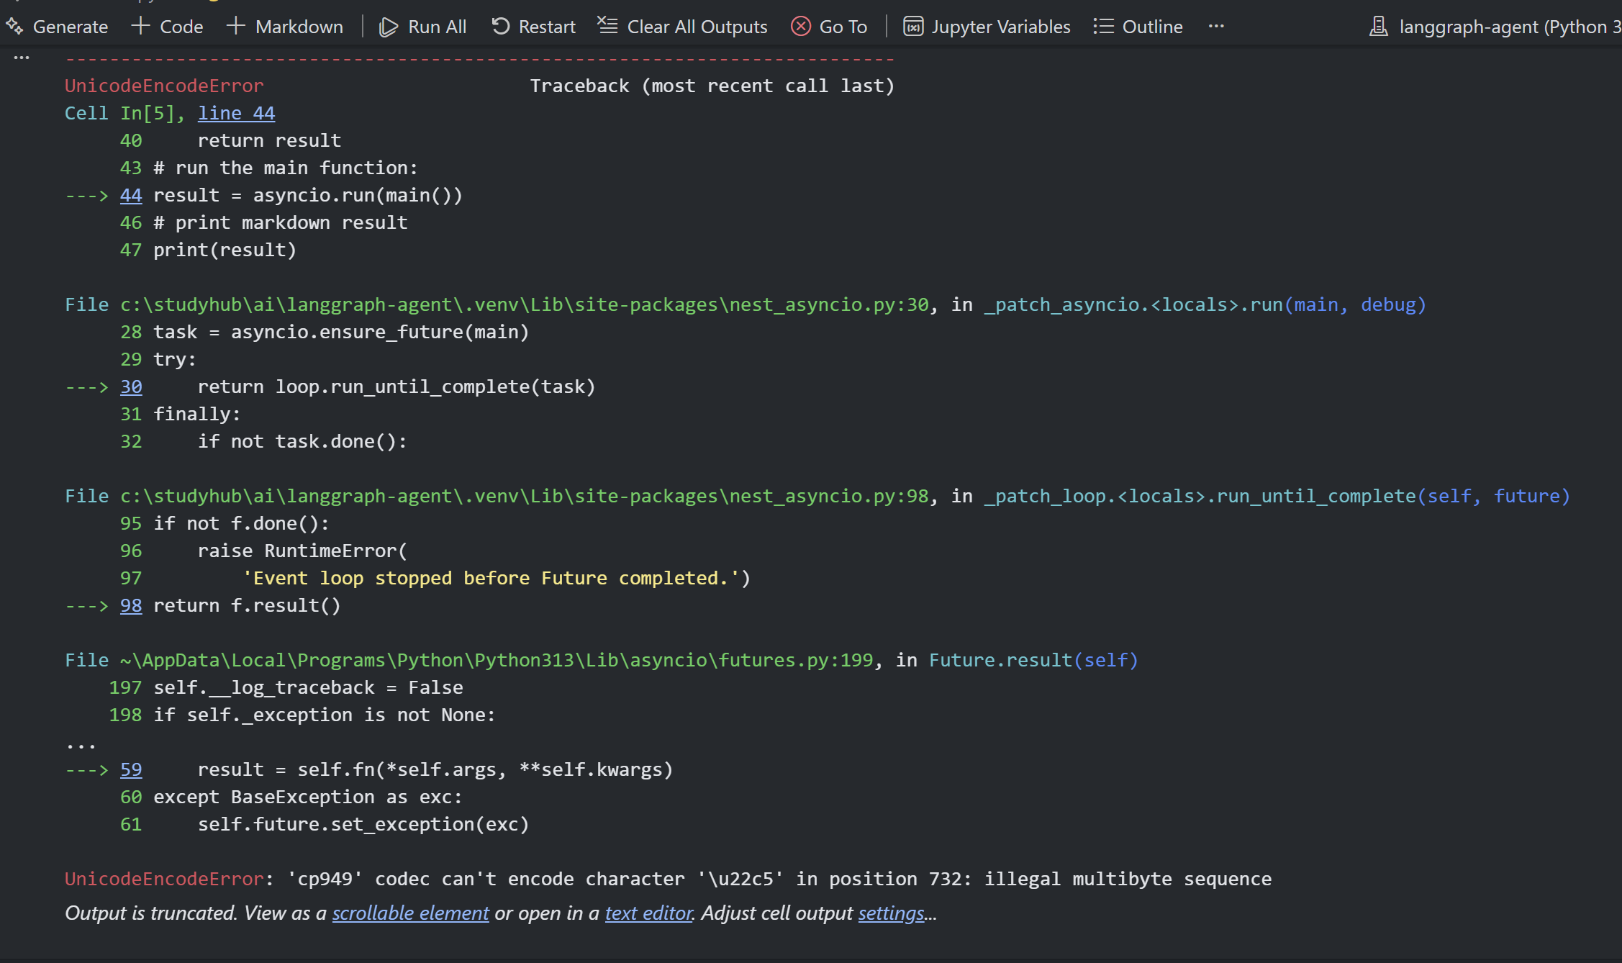Viewport: 1622px width, 963px height.
Task: Open the cell output ellipsis menu
Action: click(x=22, y=58)
